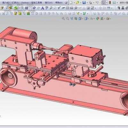Click the Open file folder icon
Screen dimensions: 128x128
77,3
